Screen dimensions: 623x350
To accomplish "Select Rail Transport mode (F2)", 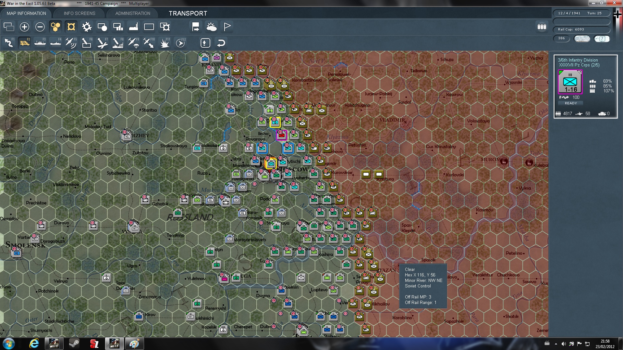I will tap(24, 43).
